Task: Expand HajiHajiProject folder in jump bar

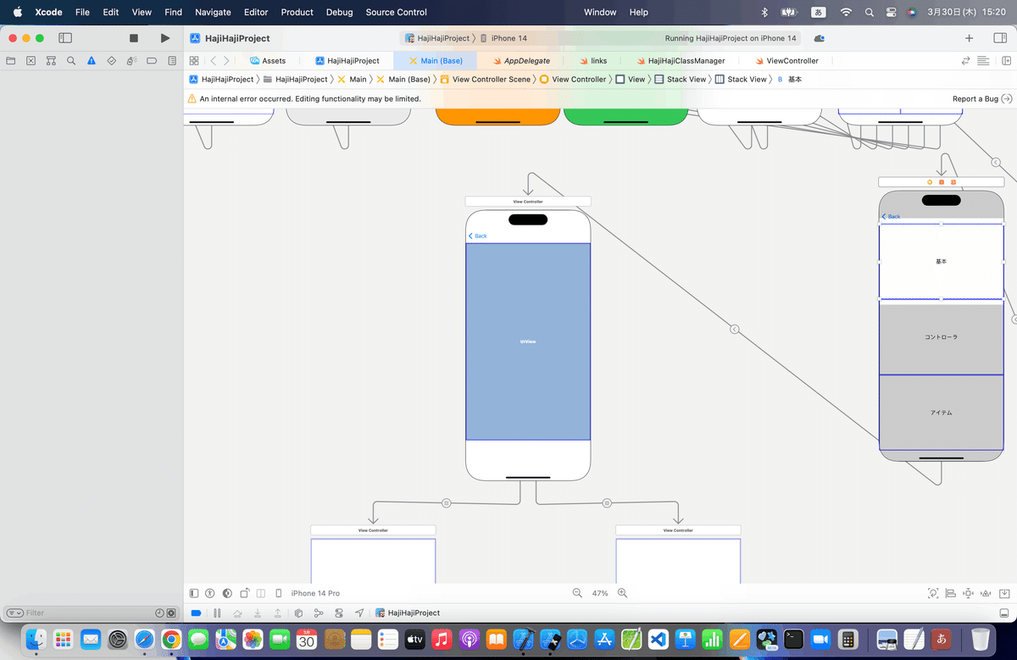Action: [295, 79]
